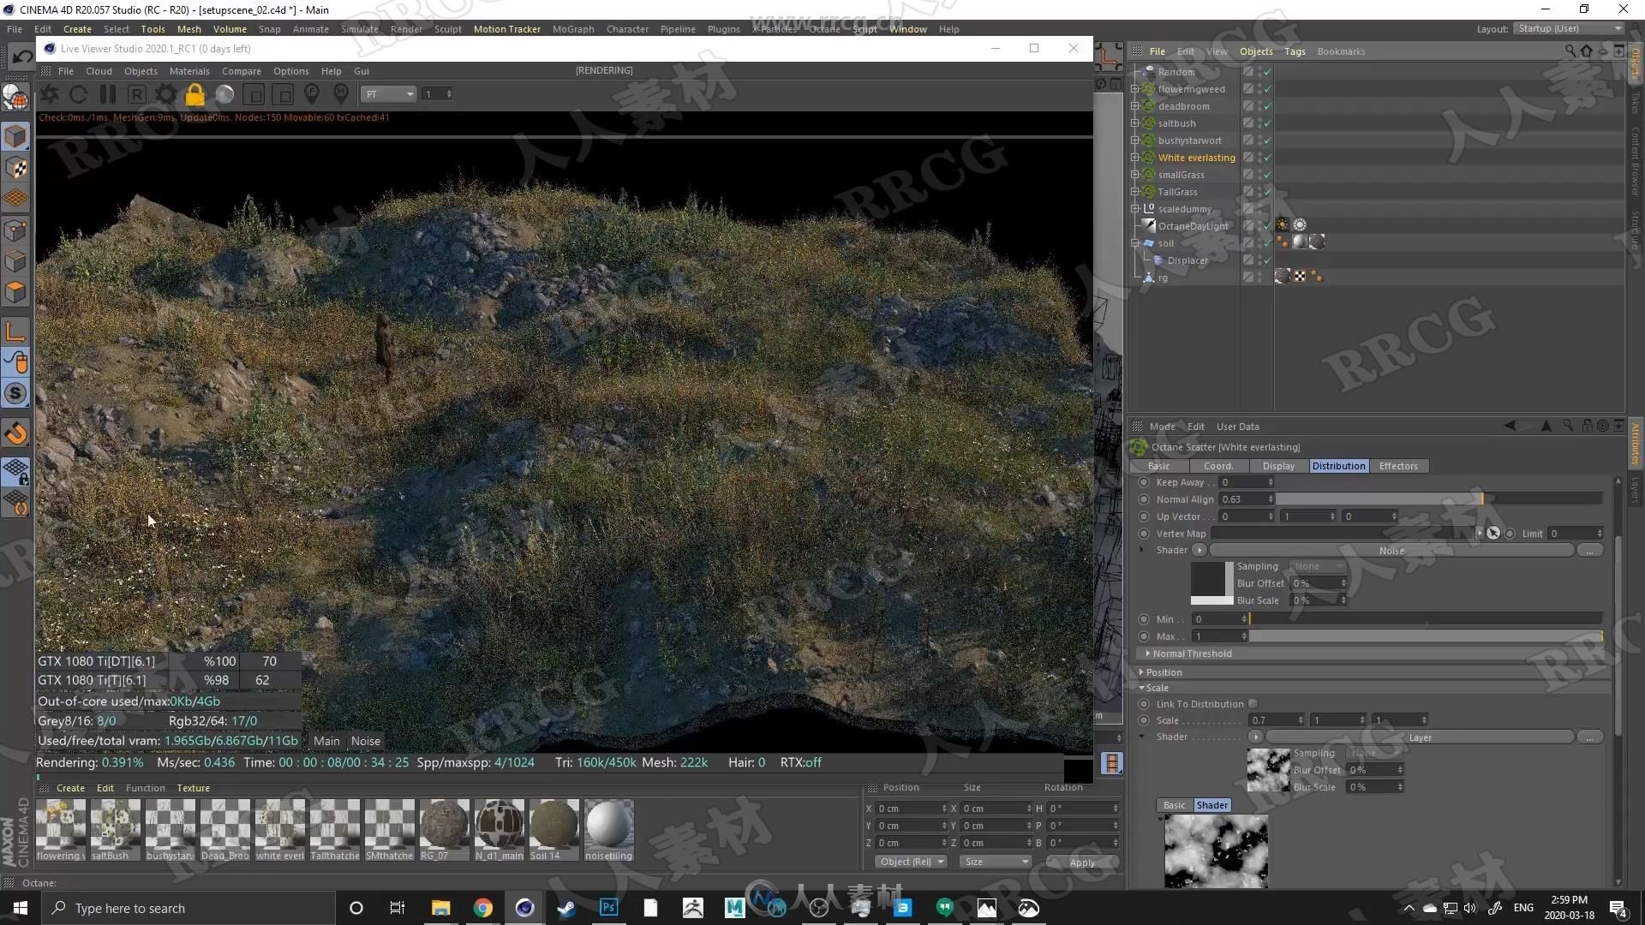
Task: Open Photoshop from the Windows taskbar
Action: 608,908
